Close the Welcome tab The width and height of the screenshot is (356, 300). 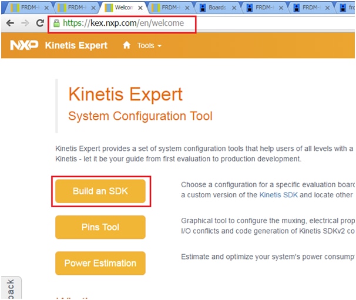point(140,8)
